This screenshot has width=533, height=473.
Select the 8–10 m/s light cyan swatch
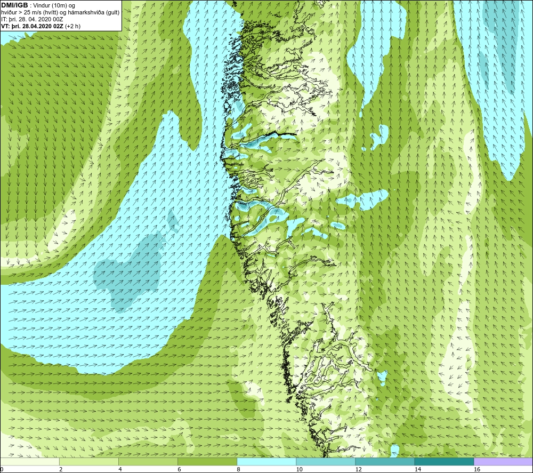pyautogui.click(x=266, y=461)
